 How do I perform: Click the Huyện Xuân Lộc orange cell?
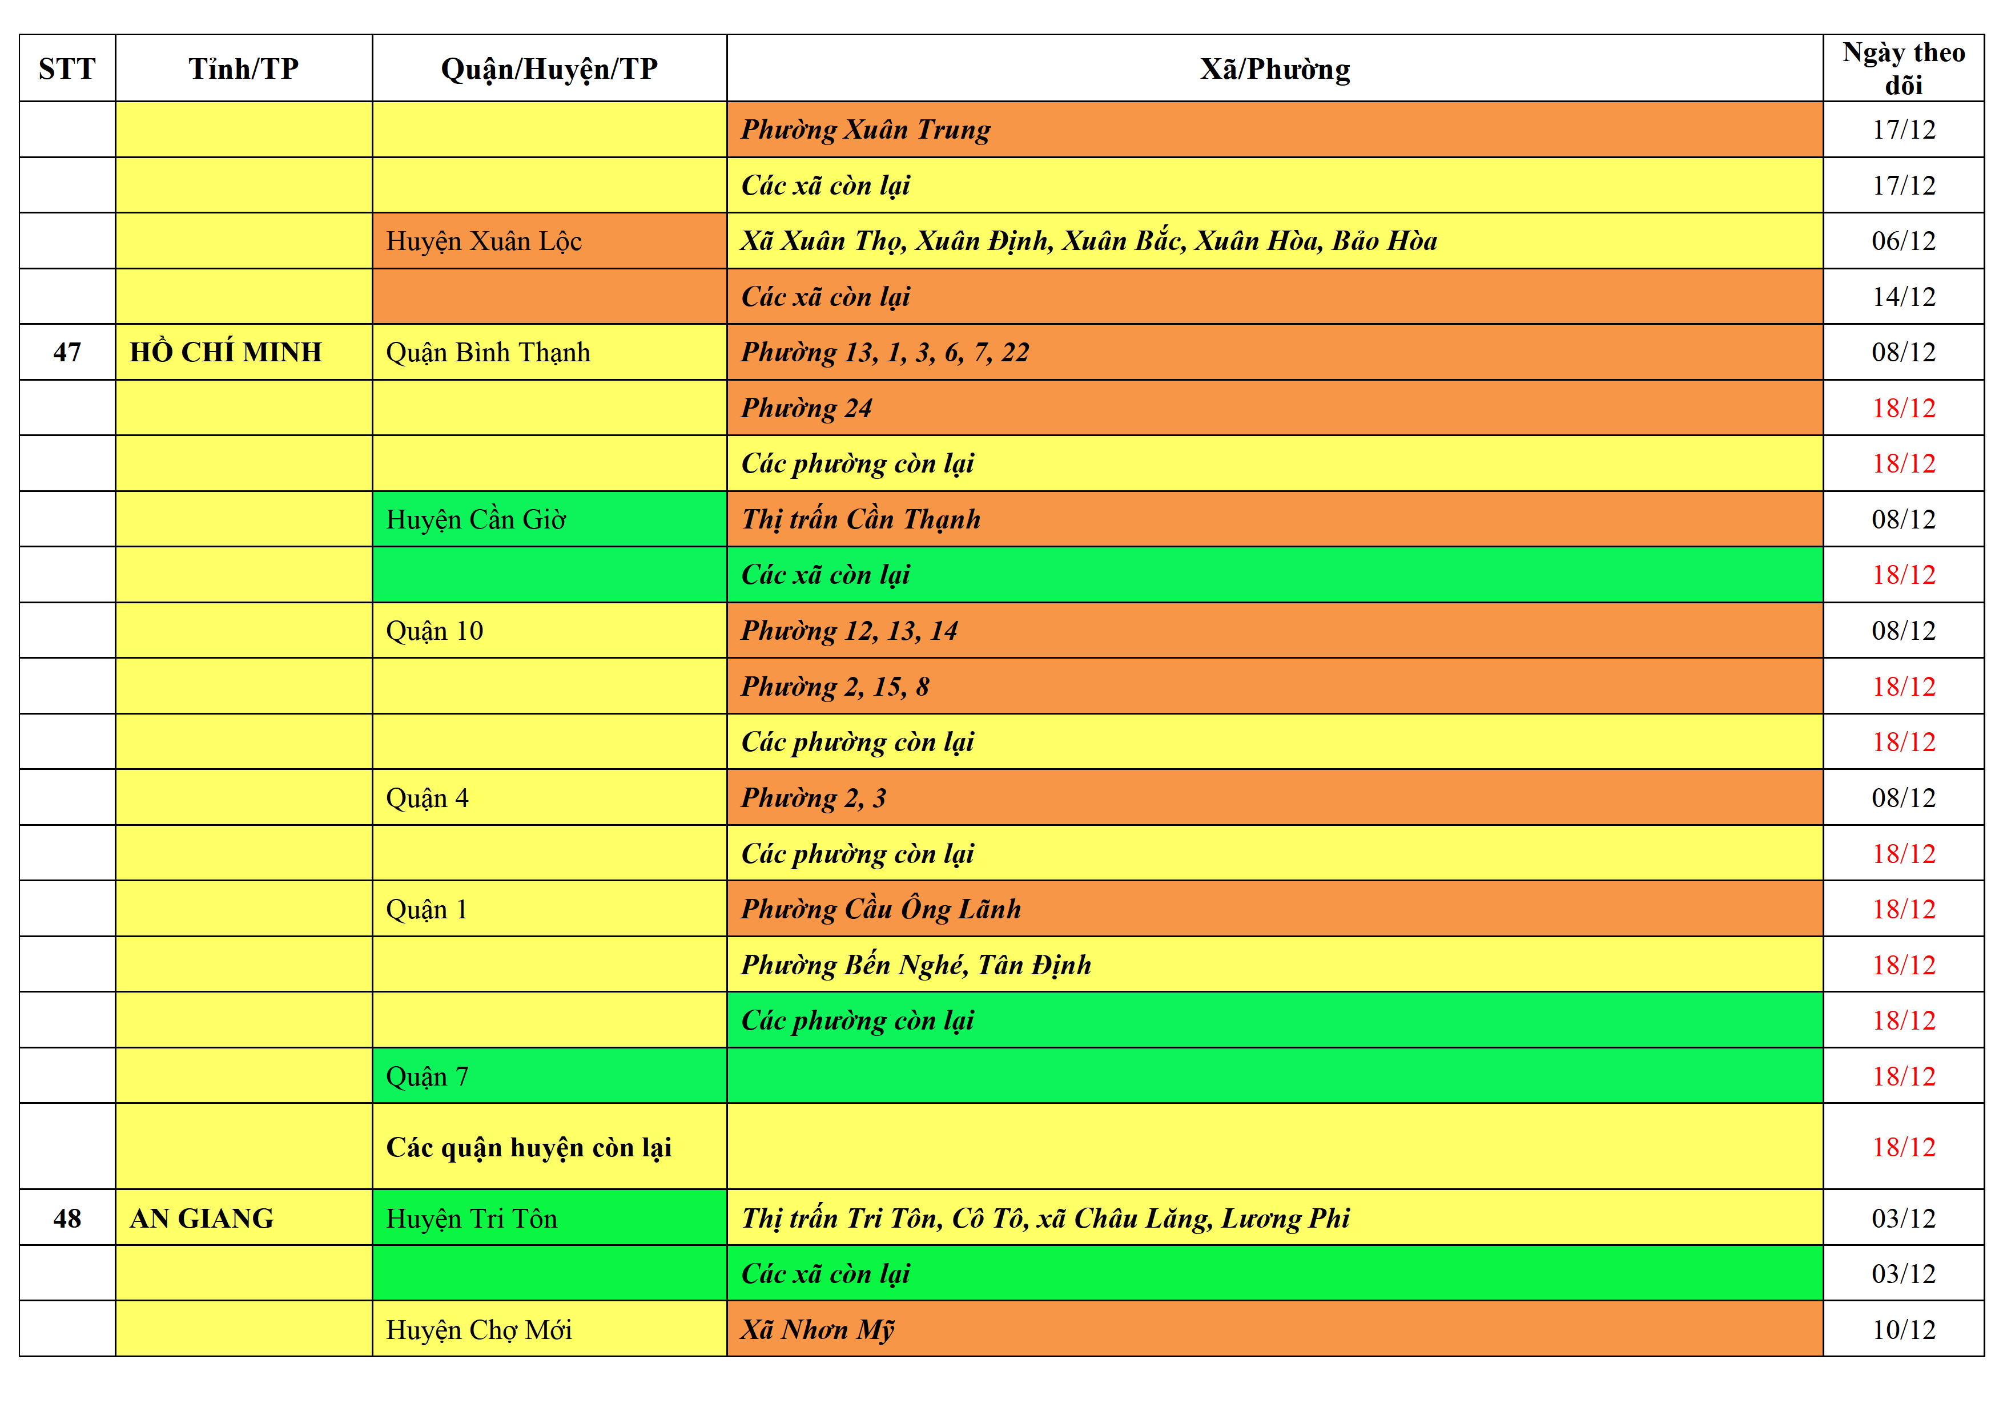click(484, 241)
